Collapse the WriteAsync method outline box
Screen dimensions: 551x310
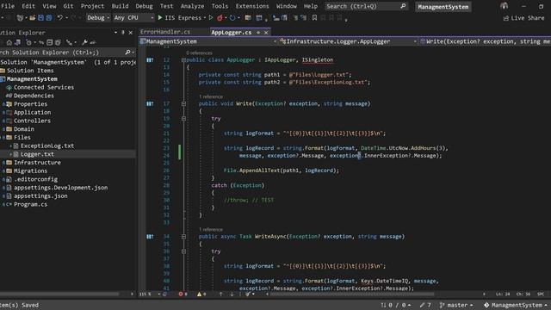coord(183,237)
